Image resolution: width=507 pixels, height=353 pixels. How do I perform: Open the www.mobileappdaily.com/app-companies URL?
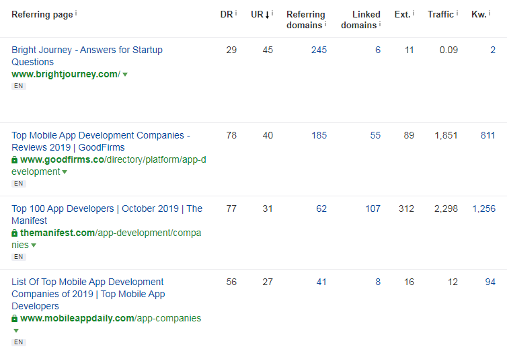click(x=110, y=319)
